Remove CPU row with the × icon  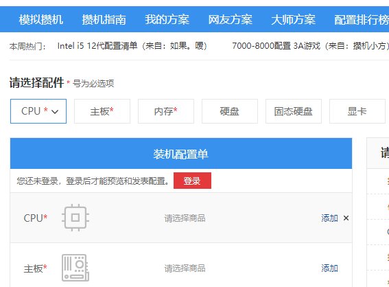tap(346, 218)
